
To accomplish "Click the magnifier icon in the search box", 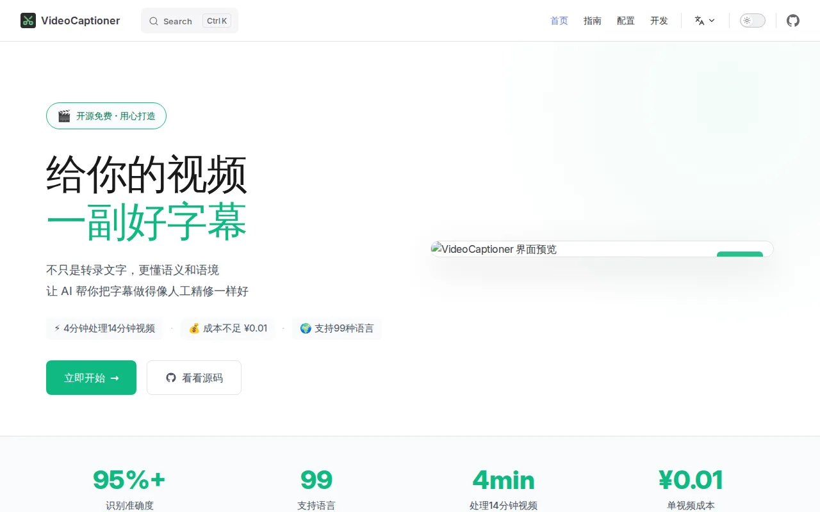I will point(154,21).
